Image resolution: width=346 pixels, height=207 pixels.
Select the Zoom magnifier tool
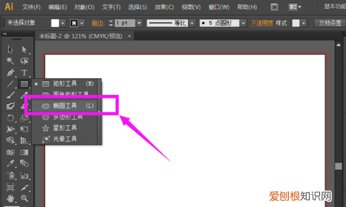point(24,198)
